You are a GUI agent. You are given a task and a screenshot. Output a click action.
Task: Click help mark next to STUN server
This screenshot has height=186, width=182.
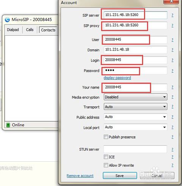coord(173,150)
